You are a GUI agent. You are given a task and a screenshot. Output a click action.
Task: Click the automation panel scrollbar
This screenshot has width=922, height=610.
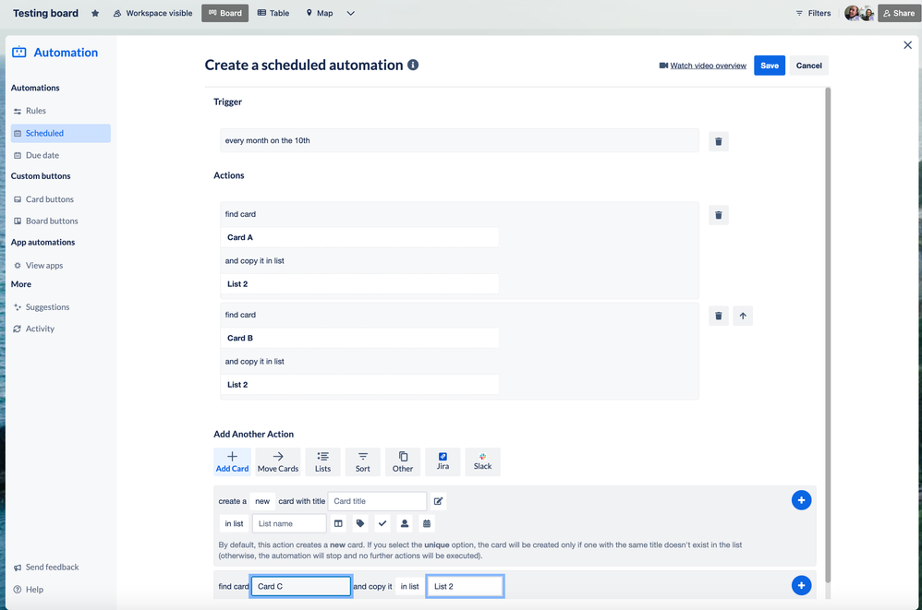(828, 335)
